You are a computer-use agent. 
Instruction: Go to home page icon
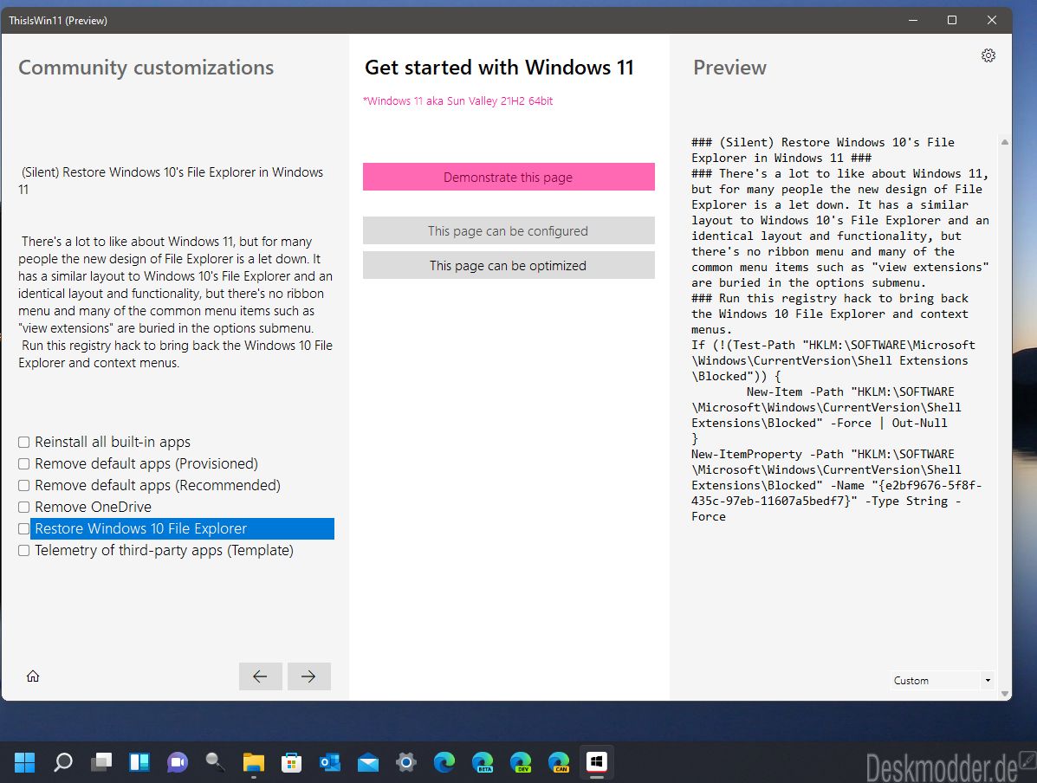click(x=33, y=676)
